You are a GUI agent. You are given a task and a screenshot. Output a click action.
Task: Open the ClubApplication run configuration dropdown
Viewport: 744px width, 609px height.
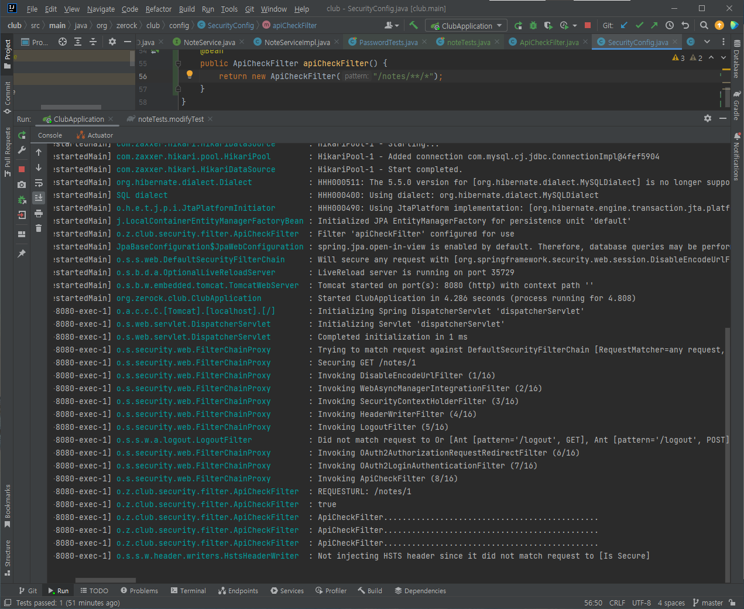pos(467,26)
